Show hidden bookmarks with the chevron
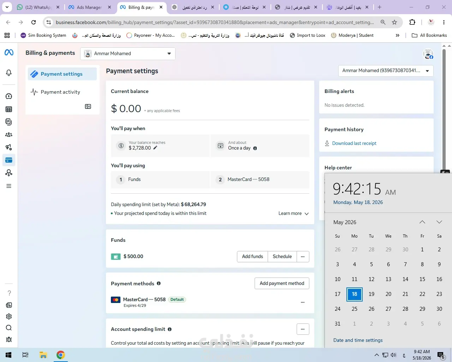Image resolution: width=452 pixels, height=362 pixels. [398, 35]
